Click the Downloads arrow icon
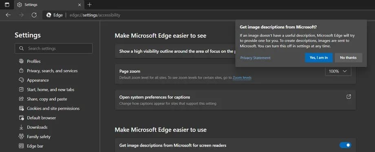 pyautogui.click(x=21, y=127)
